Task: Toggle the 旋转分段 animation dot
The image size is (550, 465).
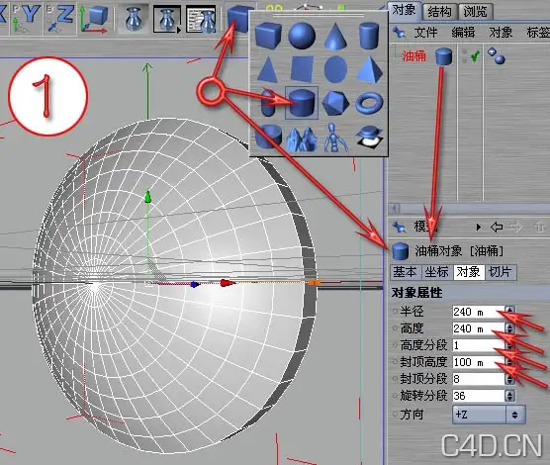Action: point(395,395)
